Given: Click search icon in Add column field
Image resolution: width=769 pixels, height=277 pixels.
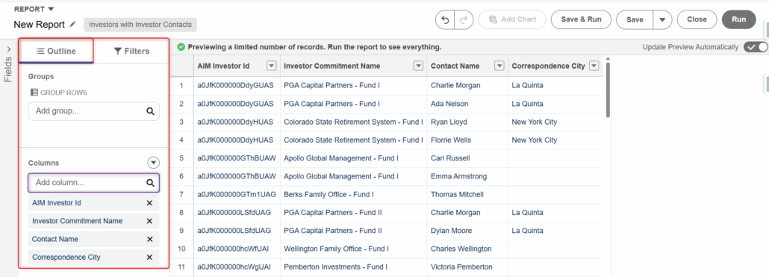Looking at the screenshot, I should 151,183.
